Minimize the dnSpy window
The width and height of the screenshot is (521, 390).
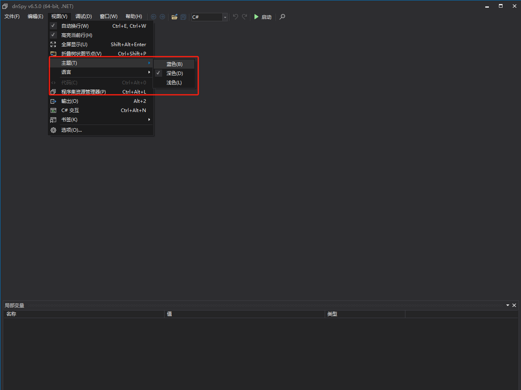coord(487,6)
